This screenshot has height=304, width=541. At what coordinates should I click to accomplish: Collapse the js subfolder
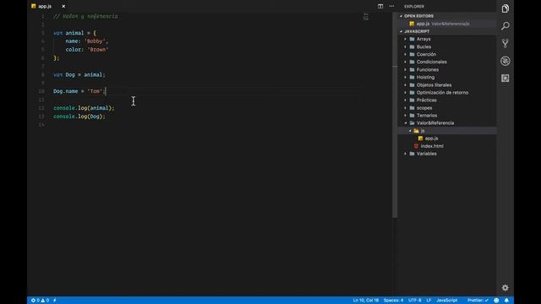[423, 131]
